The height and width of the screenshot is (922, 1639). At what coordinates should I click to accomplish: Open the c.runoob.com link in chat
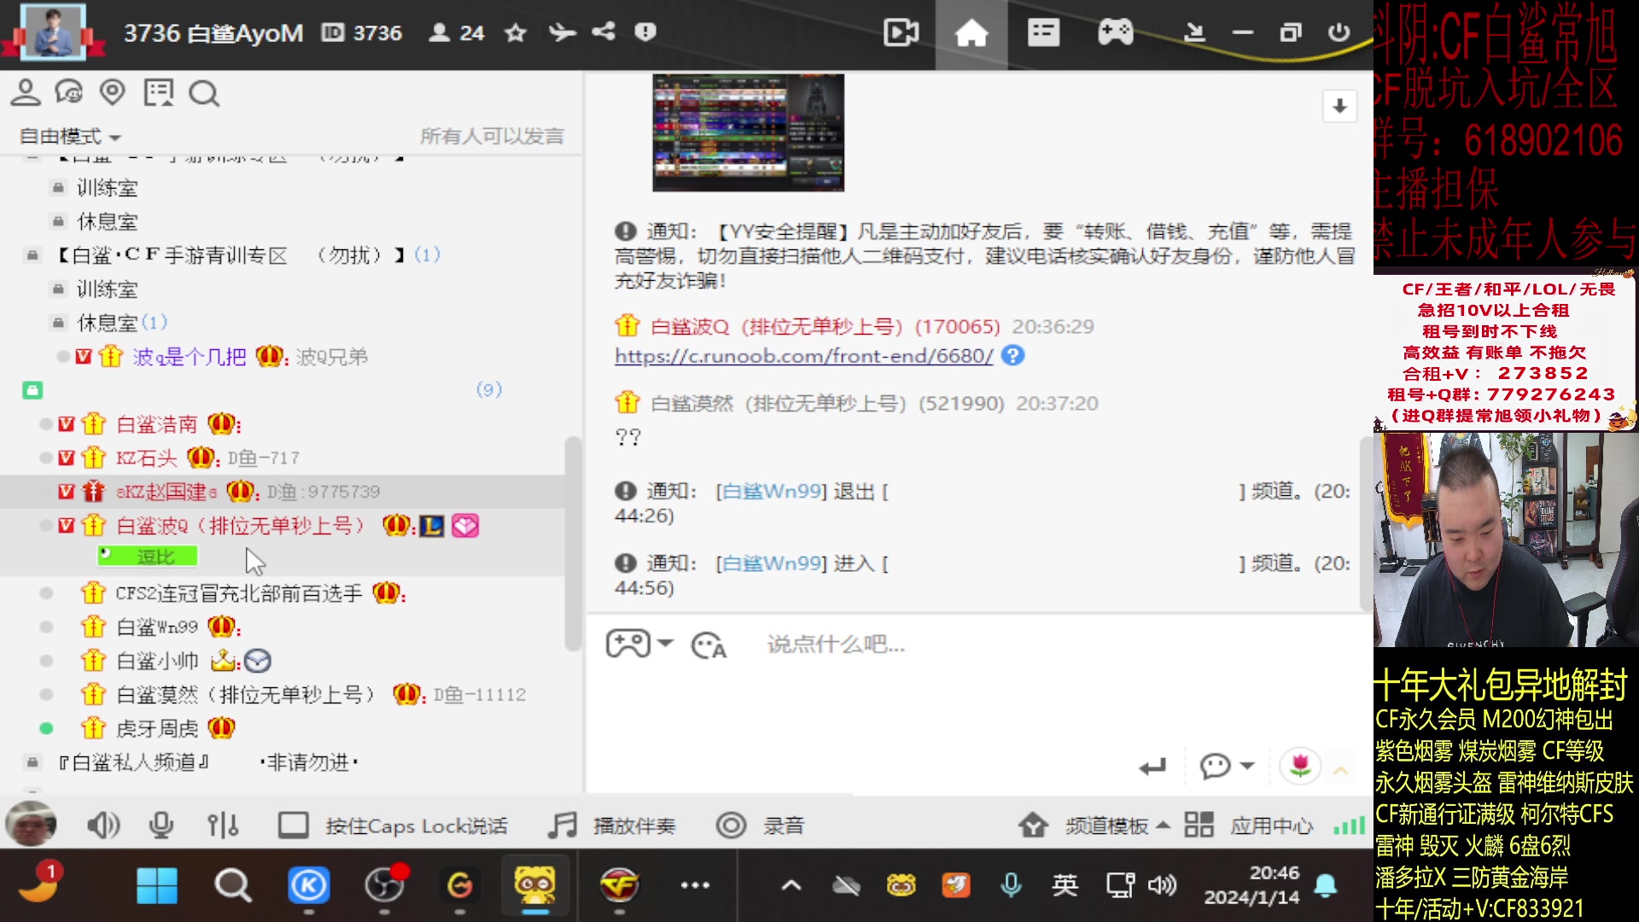pos(801,356)
